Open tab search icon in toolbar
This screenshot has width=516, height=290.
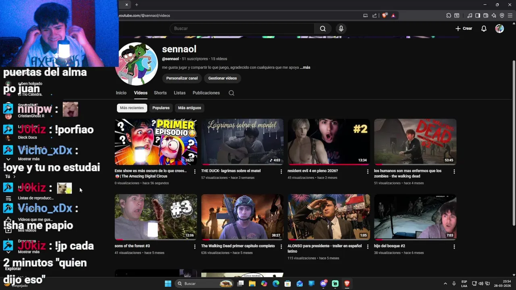457,16
